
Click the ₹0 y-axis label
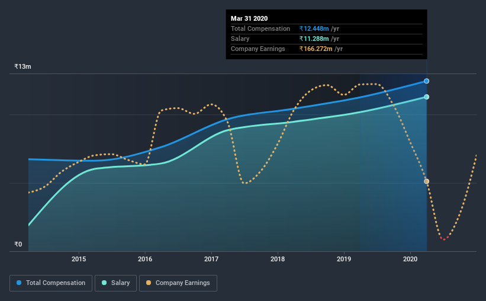coord(18,244)
